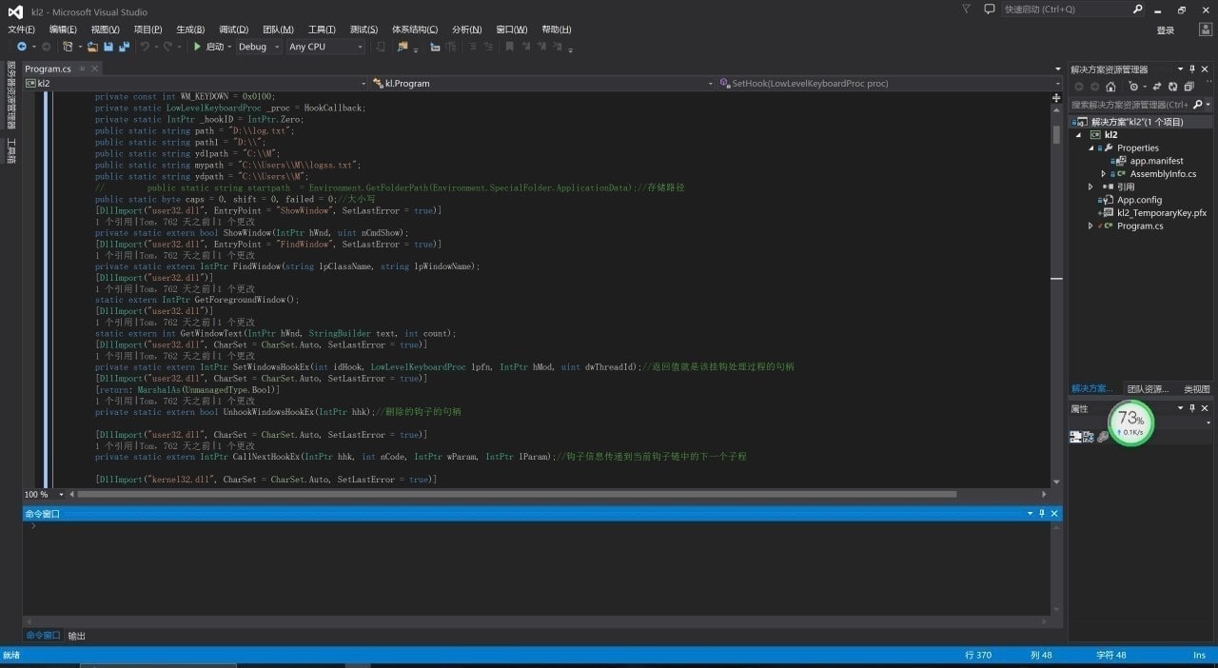Click the Open File folder icon
This screenshot has width=1218, height=668.
(x=92, y=47)
